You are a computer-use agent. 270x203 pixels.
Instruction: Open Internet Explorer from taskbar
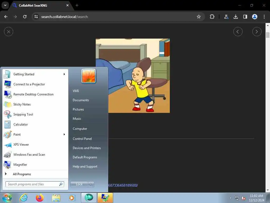pos(23,198)
